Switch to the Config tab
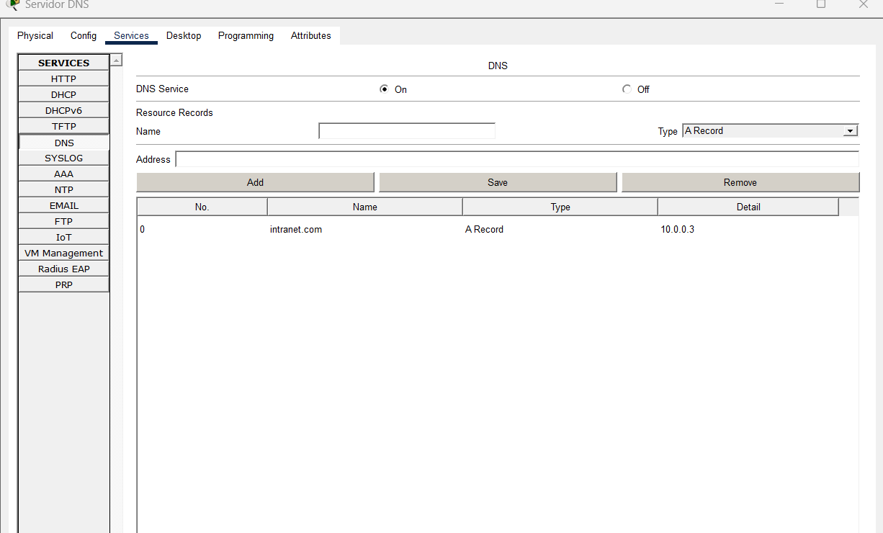This screenshot has width=883, height=533. (84, 35)
